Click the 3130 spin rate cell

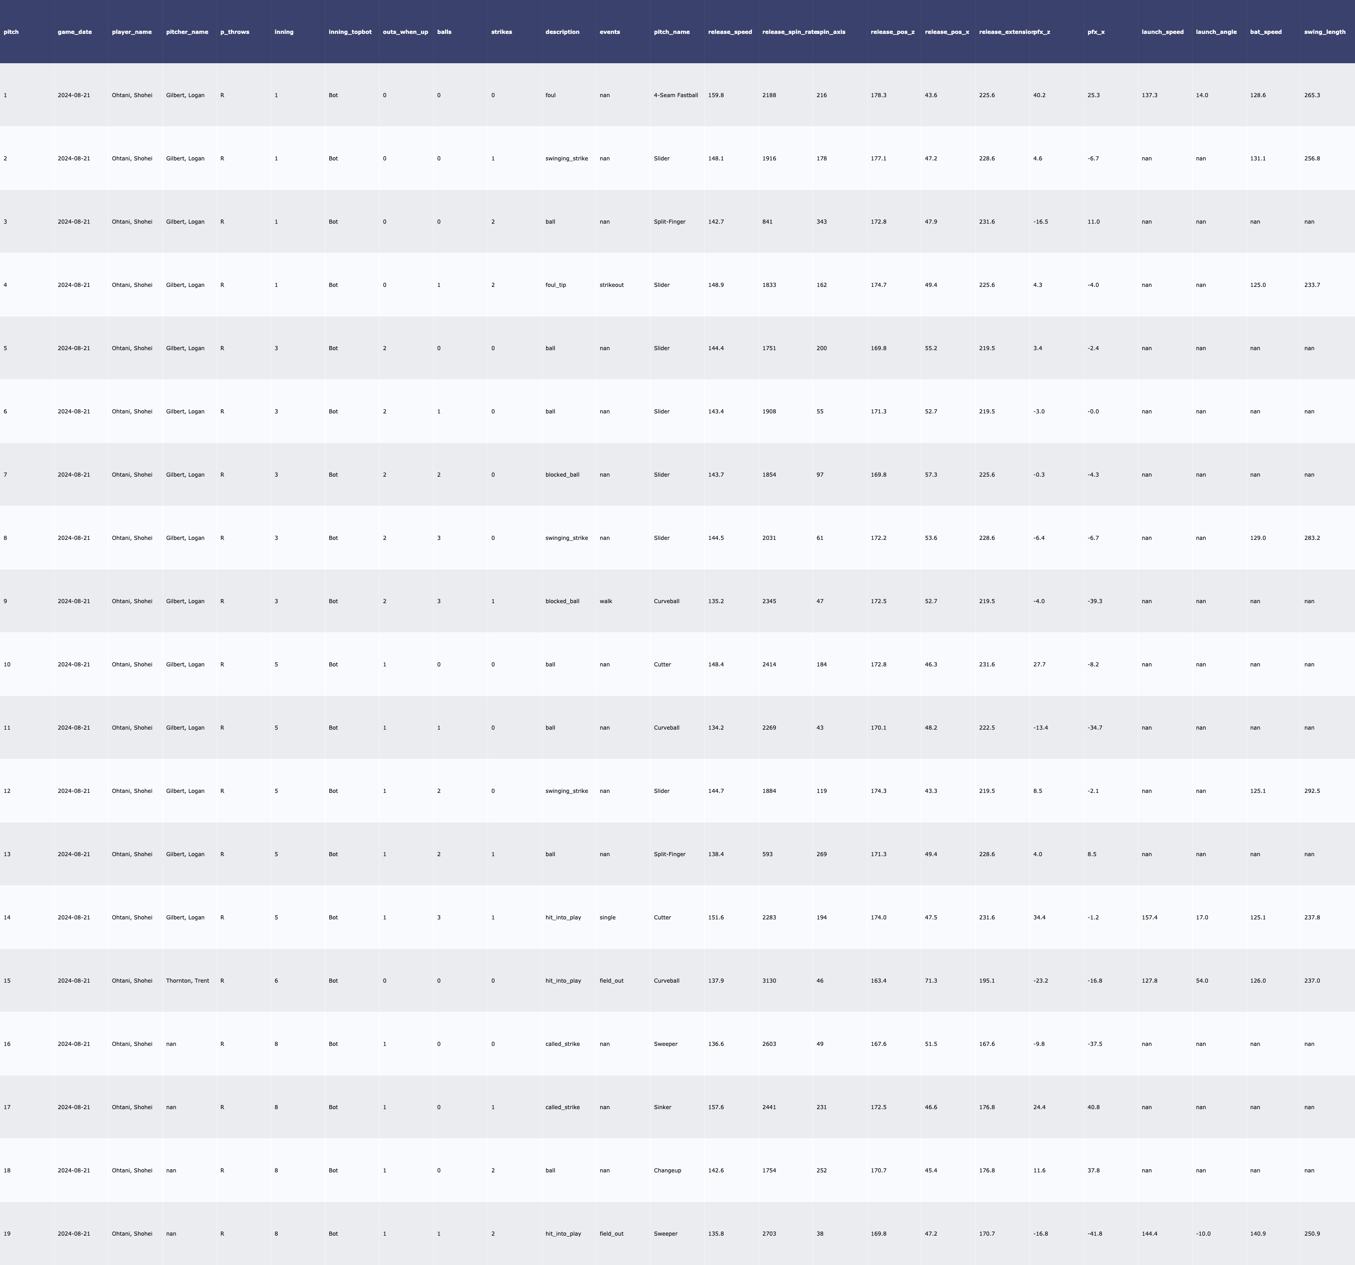[x=769, y=981]
